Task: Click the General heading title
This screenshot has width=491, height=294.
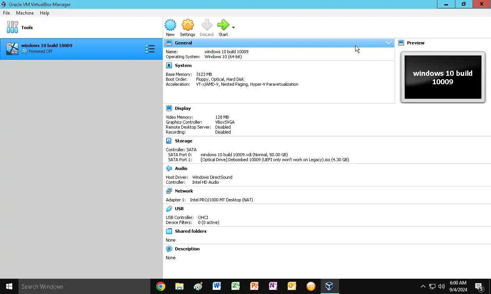Action: tap(183, 43)
